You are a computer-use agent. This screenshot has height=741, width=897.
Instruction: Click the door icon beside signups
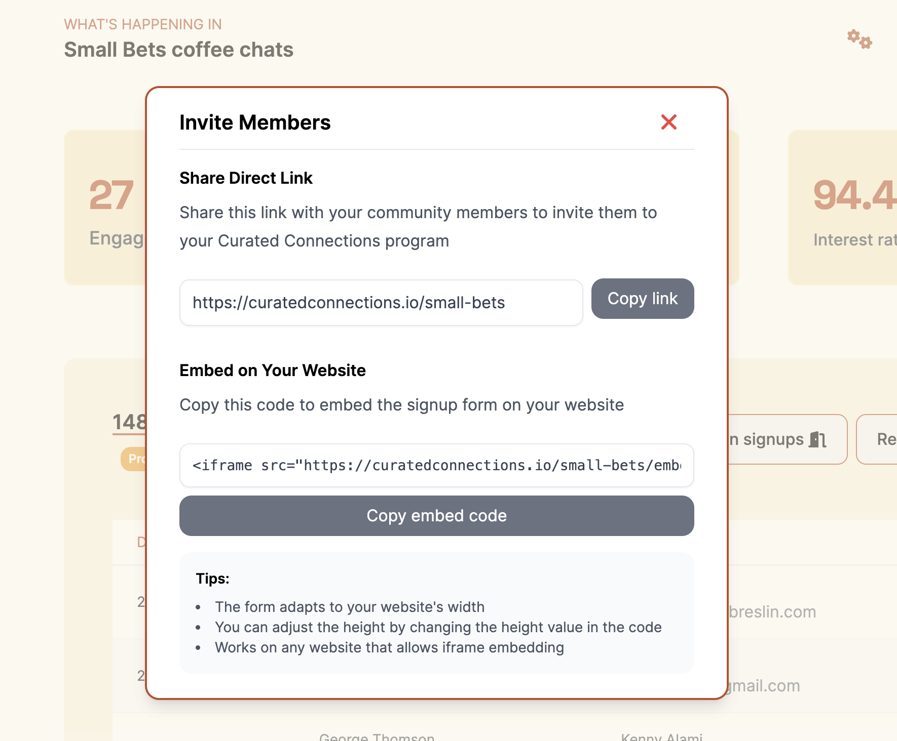click(817, 439)
